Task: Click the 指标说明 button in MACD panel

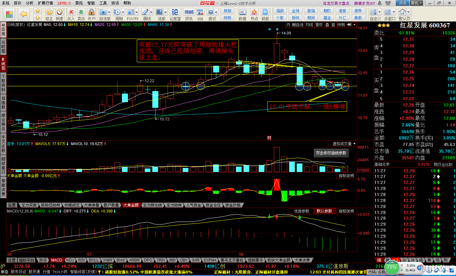Action: (346, 211)
